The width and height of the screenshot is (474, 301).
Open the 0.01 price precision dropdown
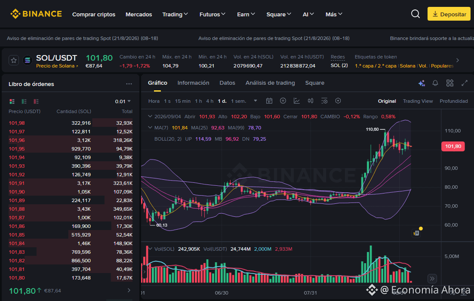click(123, 101)
